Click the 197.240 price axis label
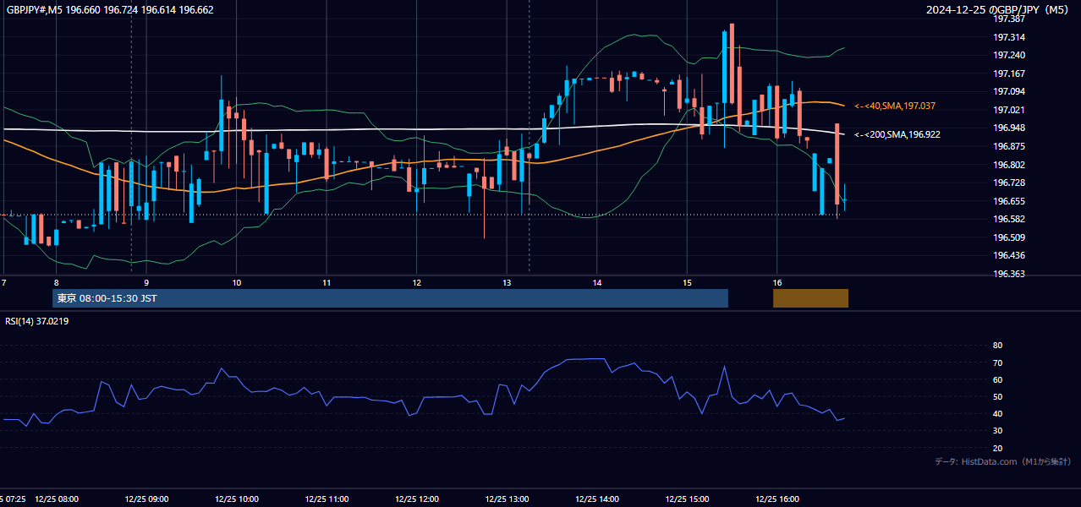 coord(1009,55)
